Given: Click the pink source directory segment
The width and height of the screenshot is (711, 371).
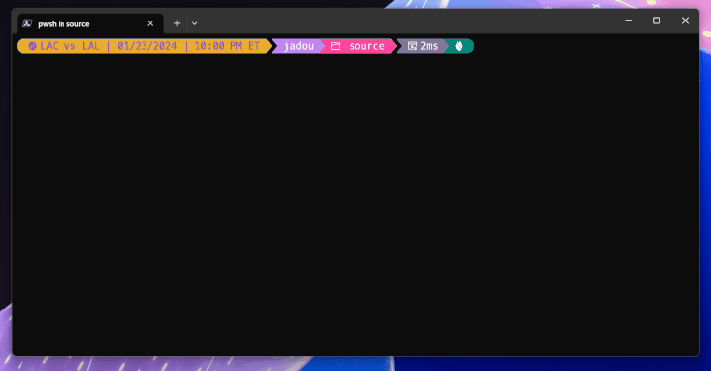Looking at the screenshot, I should coord(358,46).
